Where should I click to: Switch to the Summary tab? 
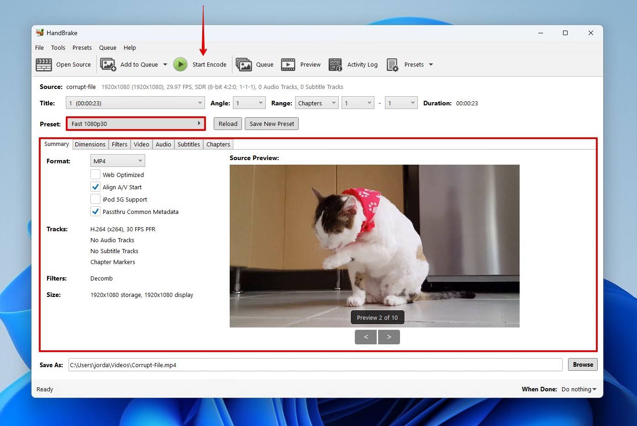(x=57, y=144)
